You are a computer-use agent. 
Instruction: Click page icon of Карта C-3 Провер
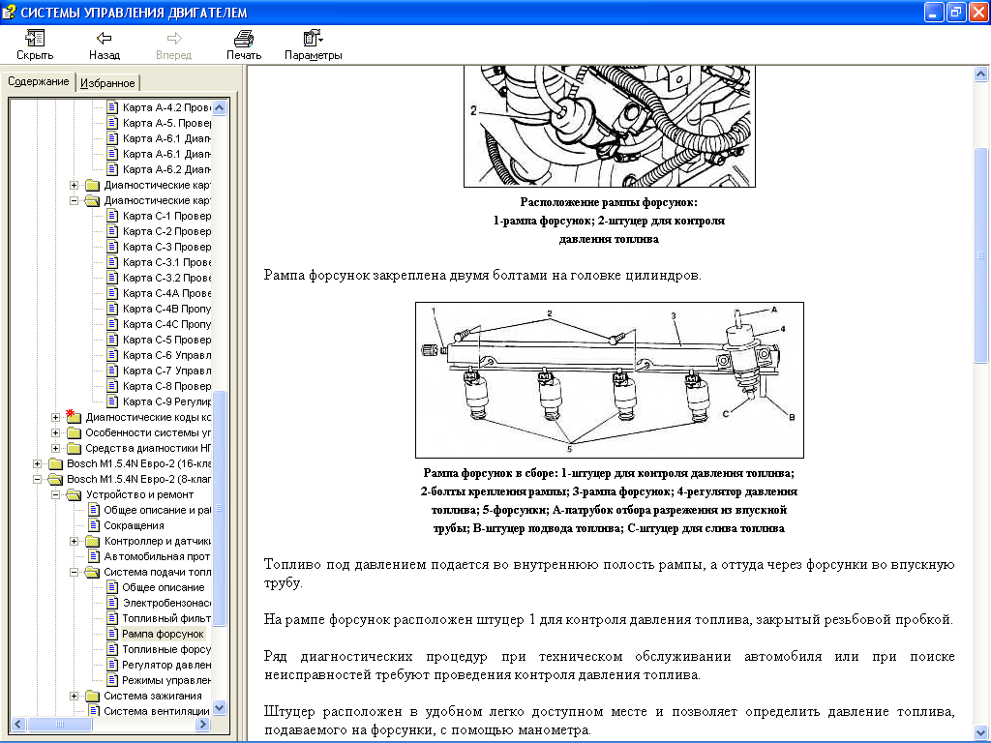pos(112,247)
